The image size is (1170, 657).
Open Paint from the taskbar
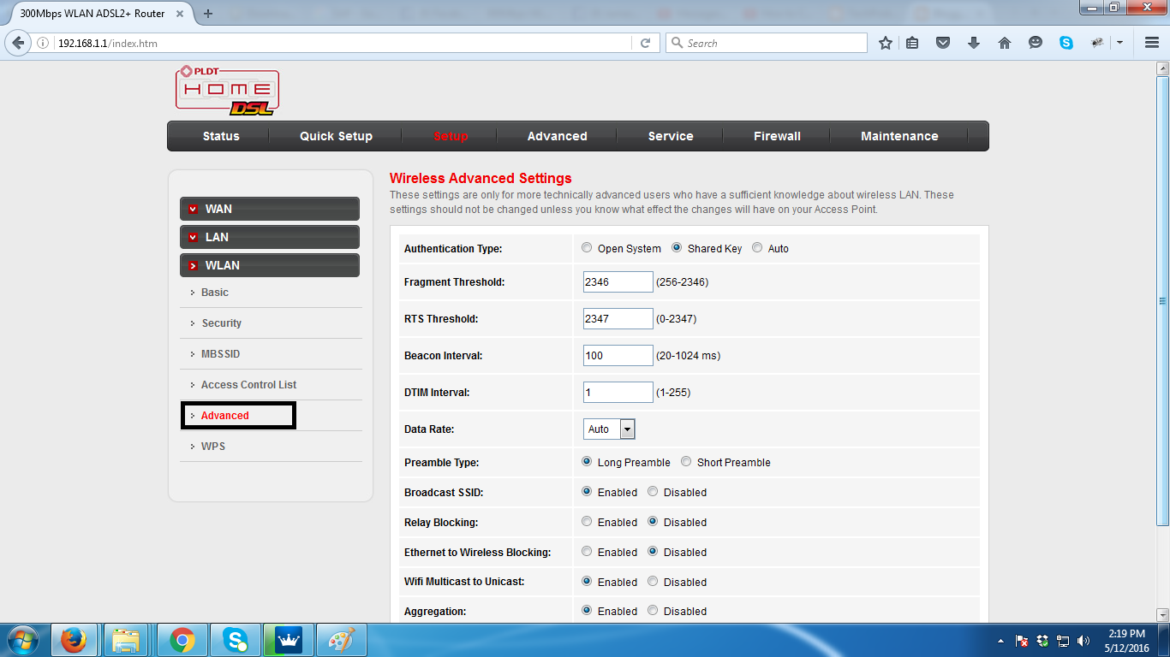coord(341,640)
